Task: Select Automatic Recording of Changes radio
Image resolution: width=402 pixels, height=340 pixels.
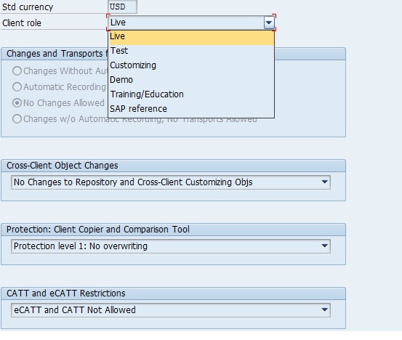Action: coord(17,87)
